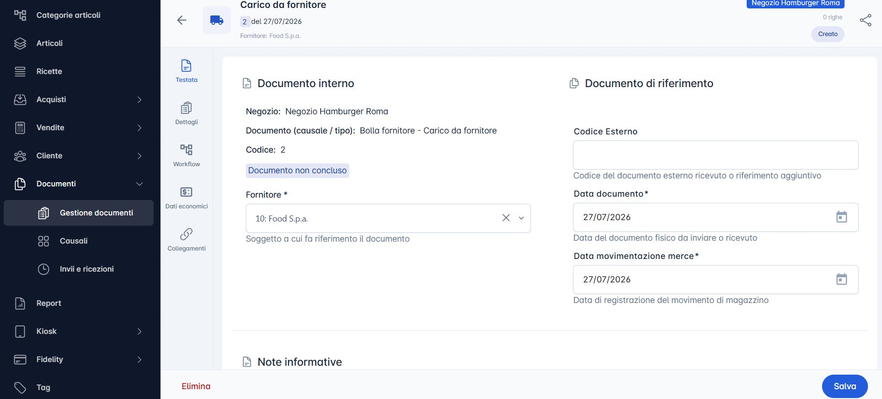Clear the Fornitore selection with X
Viewport: 882px width, 399px height.
click(506, 218)
